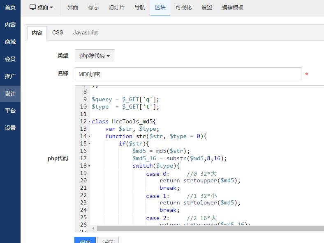Open 商城 in the left sidebar

10,42
